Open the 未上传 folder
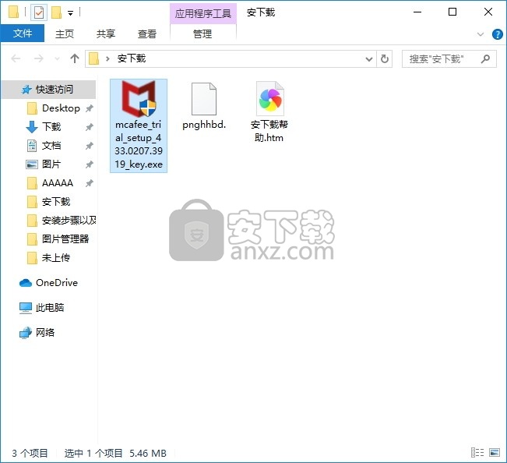The width and height of the screenshot is (507, 463). [56, 258]
